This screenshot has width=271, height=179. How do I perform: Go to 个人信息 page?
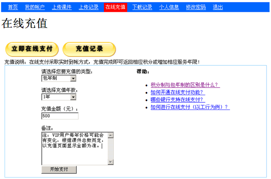tap(169, 7)
